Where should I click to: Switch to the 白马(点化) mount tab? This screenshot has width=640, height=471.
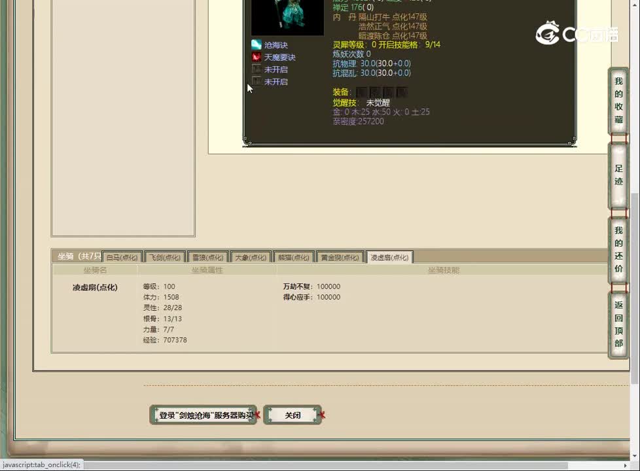pos(122,257)
